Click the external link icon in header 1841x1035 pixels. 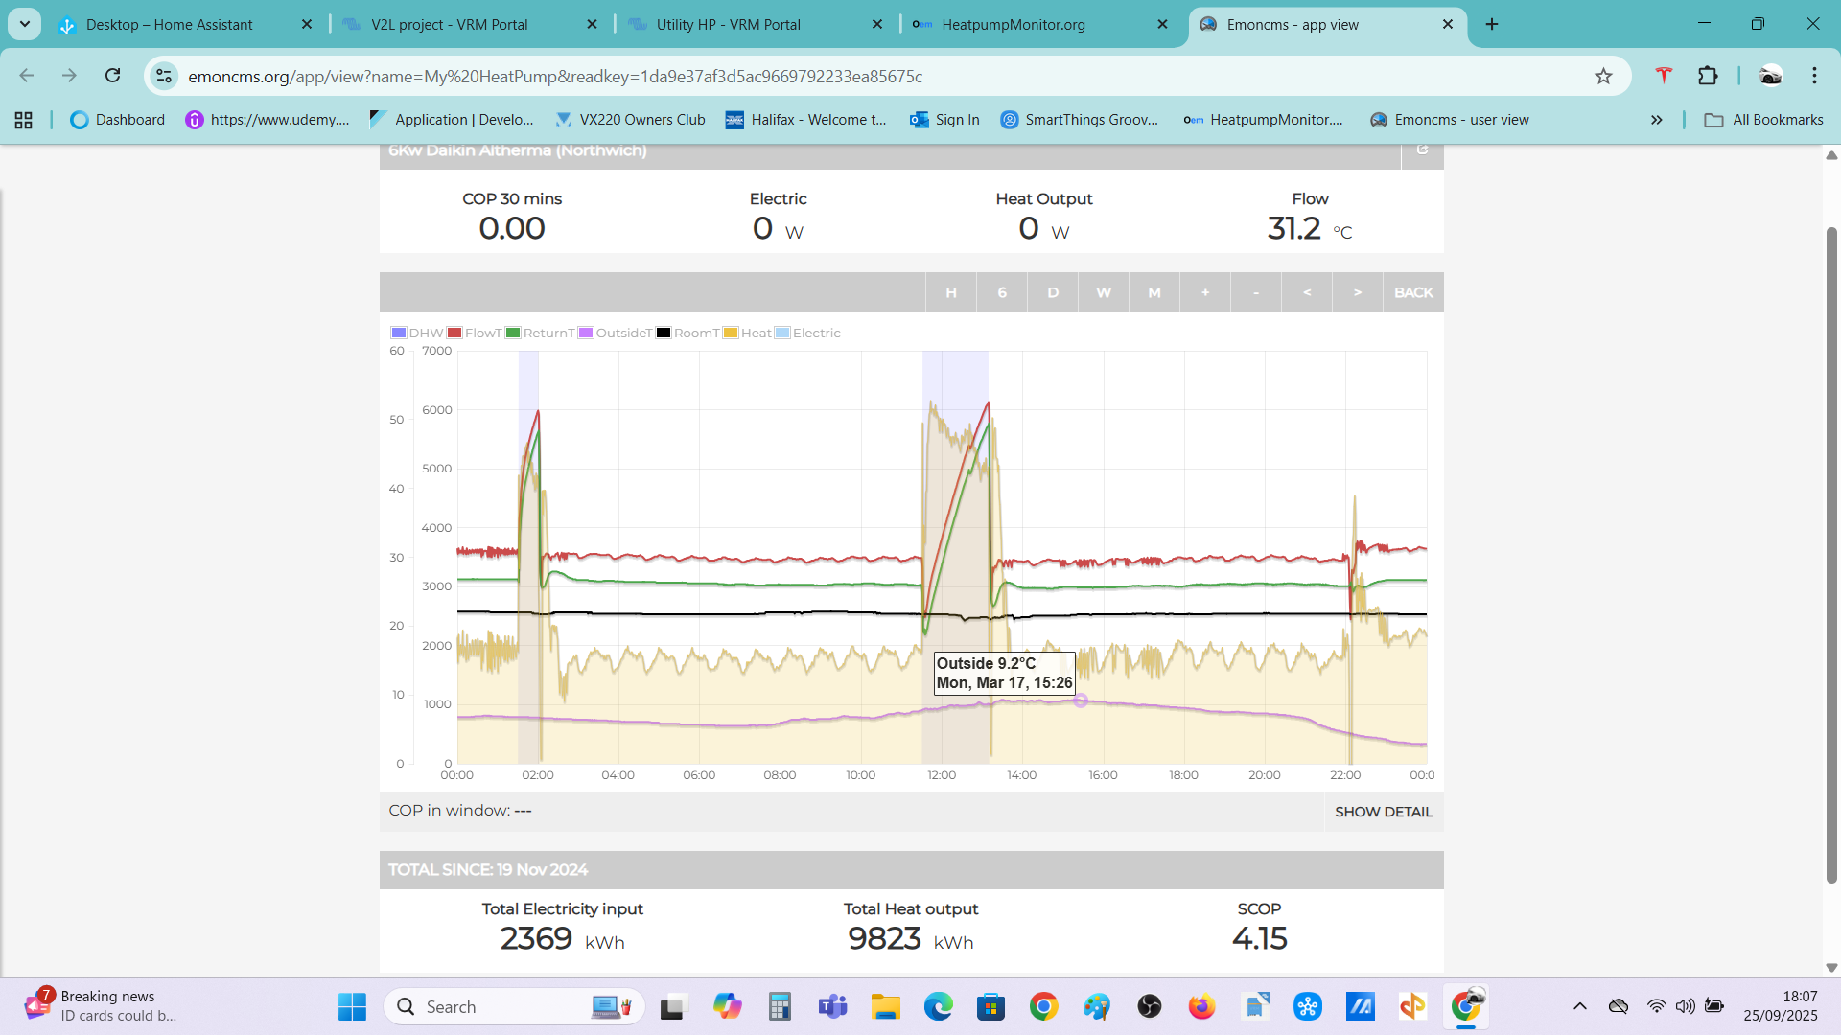pos(1422,149)
